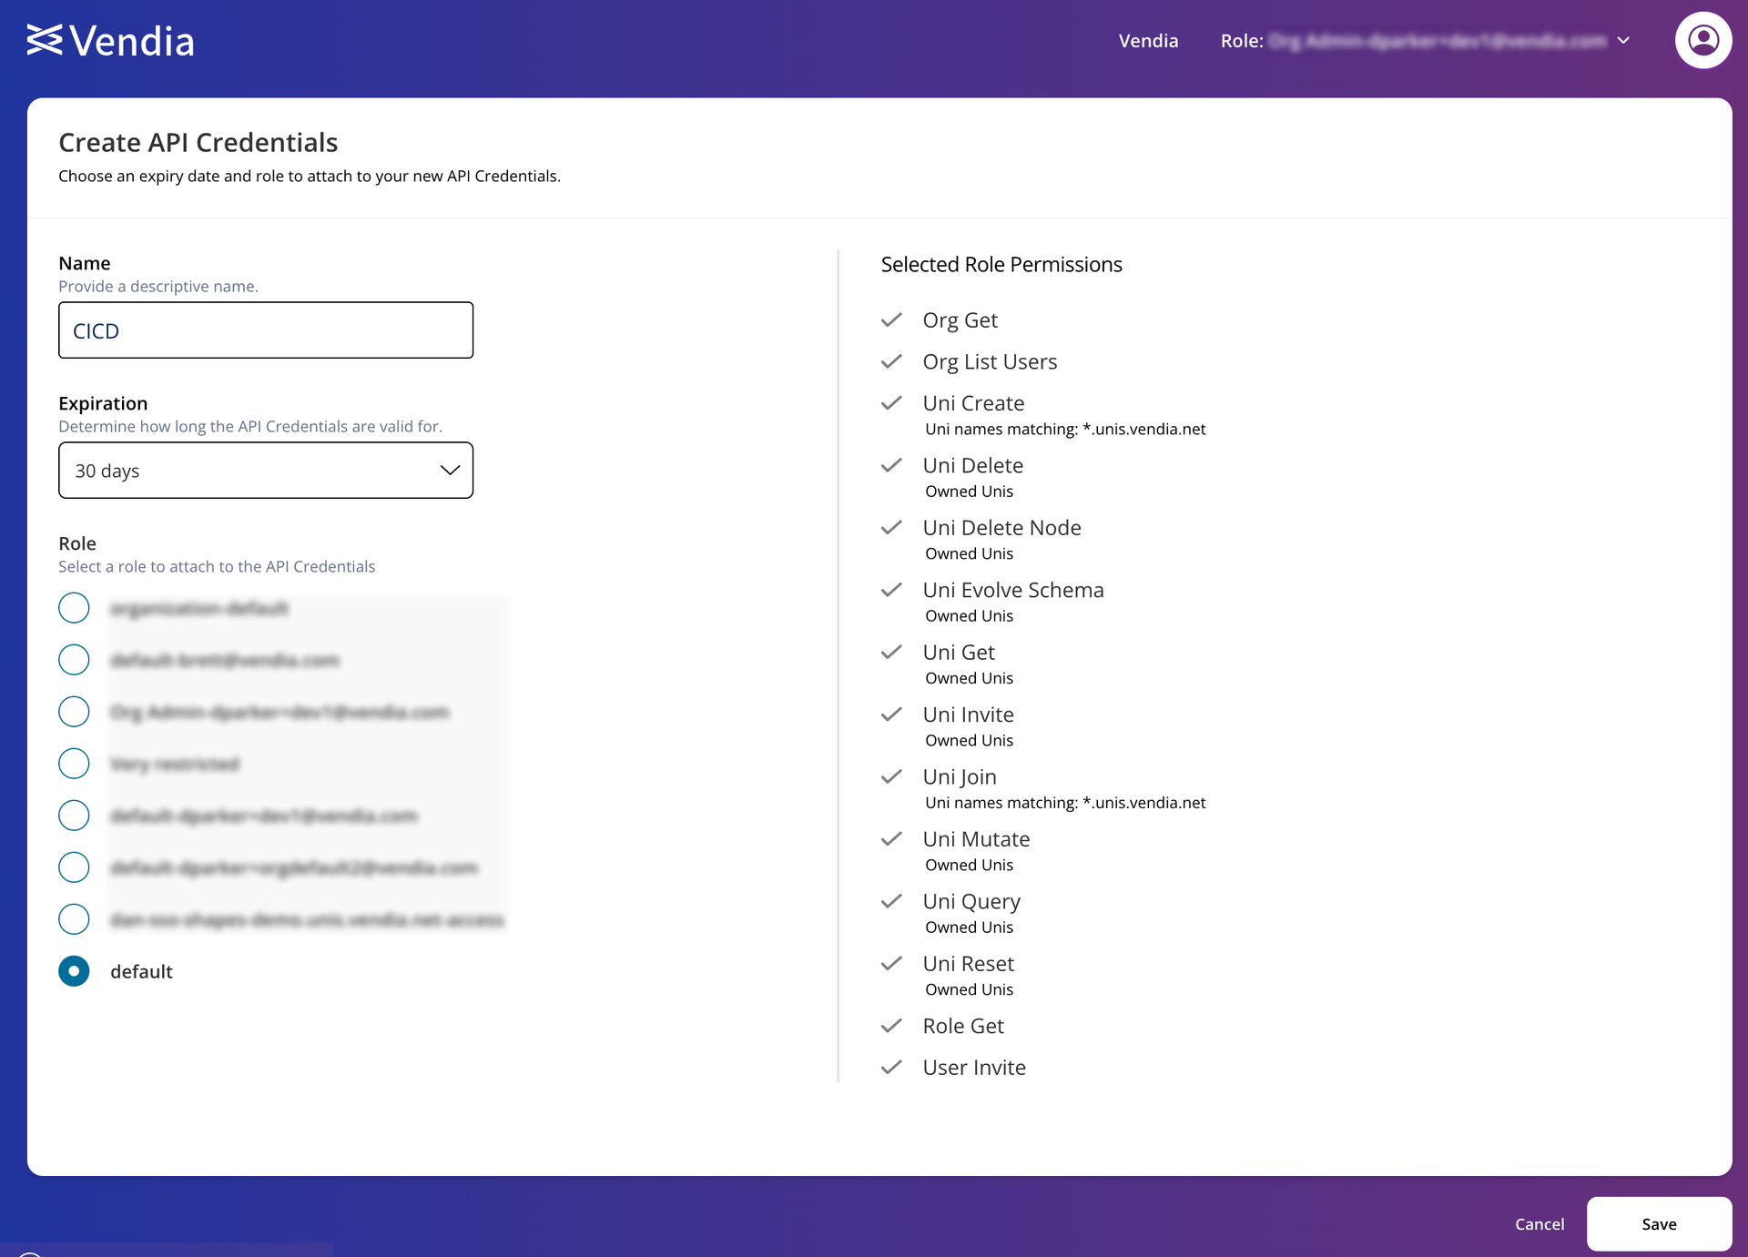Viewport: 1748px width, 1257px height.
Task: Click the checkmark next to User Invite
Action: point(891,1068)
